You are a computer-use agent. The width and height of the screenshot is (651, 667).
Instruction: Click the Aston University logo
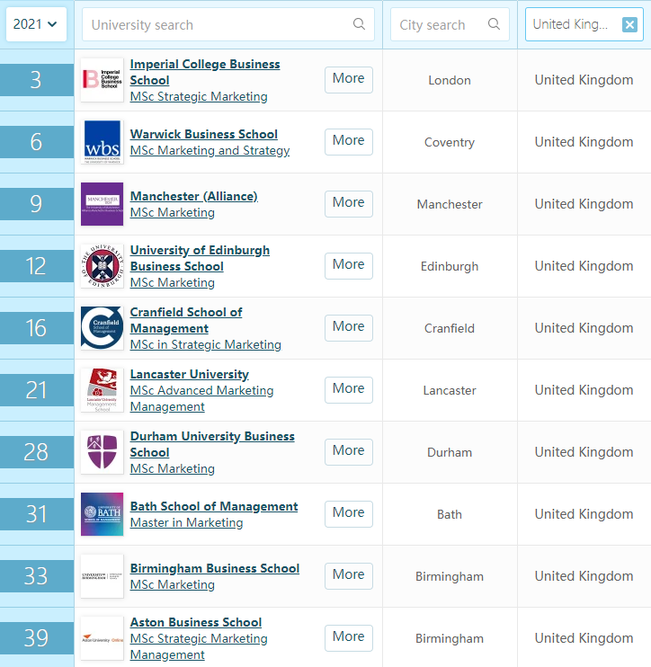(x=103, y=638)
